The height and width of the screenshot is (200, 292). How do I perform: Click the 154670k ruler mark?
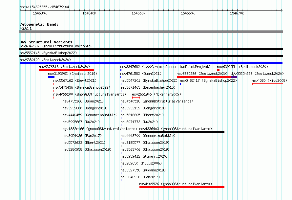237,13
